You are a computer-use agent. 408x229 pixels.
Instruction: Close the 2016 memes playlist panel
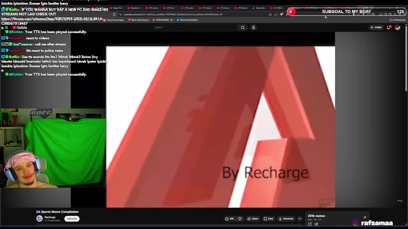coord(365,217)
